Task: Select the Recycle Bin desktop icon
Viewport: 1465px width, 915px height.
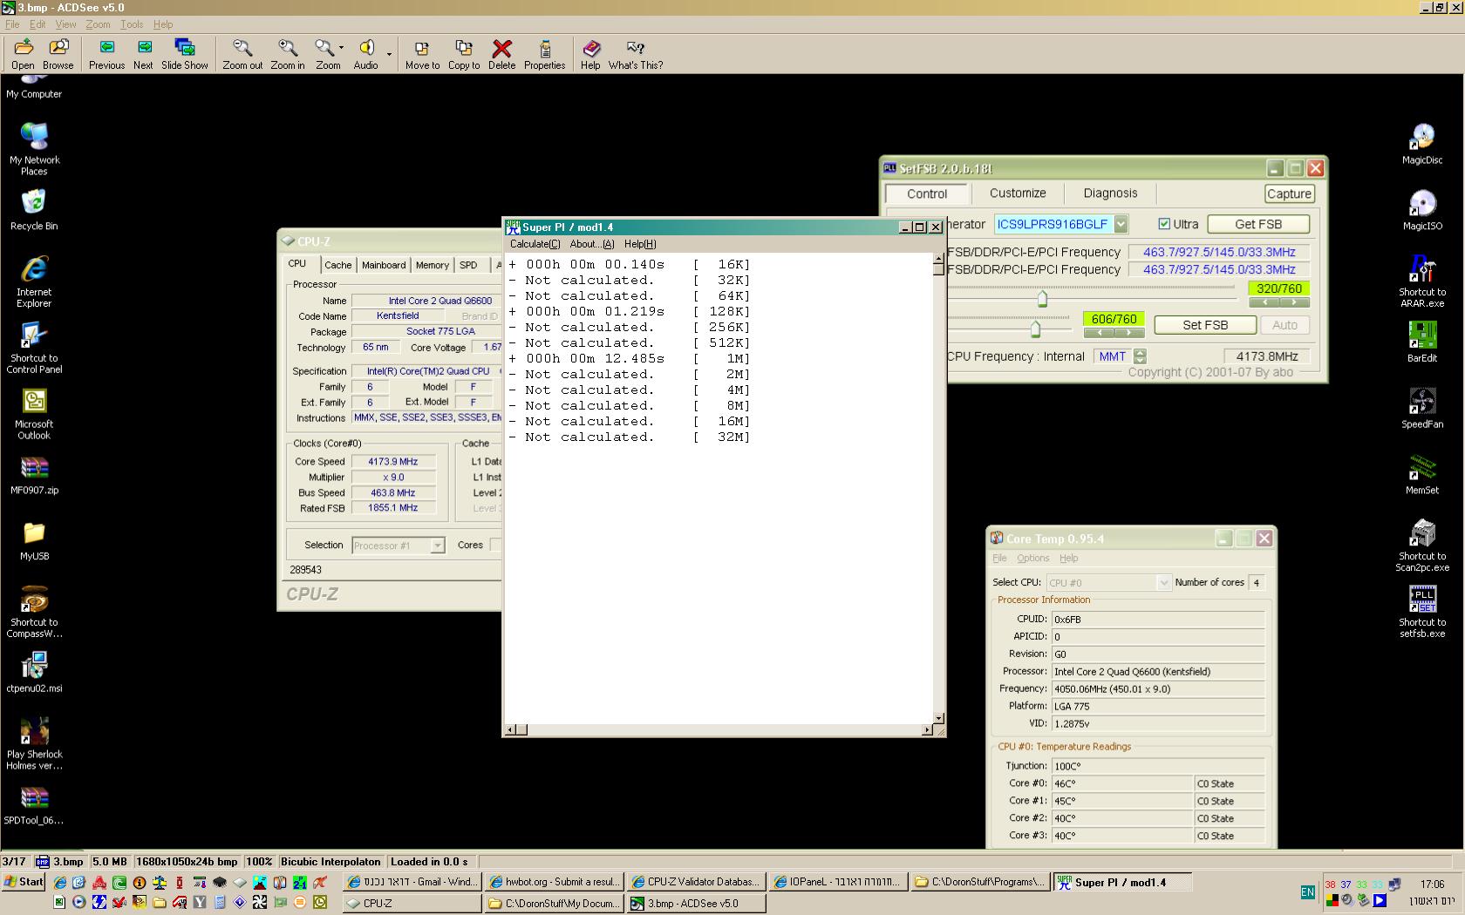Action: 34,210
